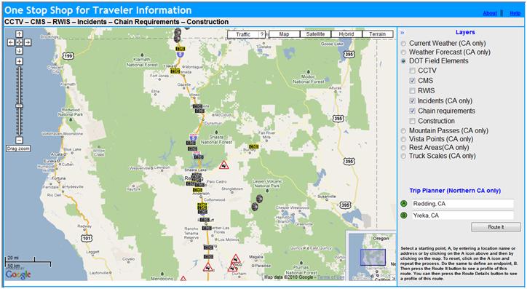Click the Redding, CA start field
Viewport: 527px width, 289px height.
point(463,204)
